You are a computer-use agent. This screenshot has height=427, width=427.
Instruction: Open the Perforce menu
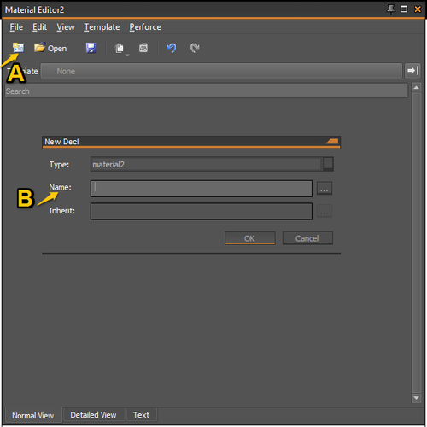(x=145, y=27)
